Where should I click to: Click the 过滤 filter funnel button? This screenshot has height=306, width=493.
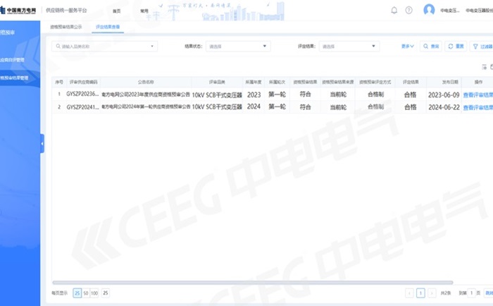482,46
